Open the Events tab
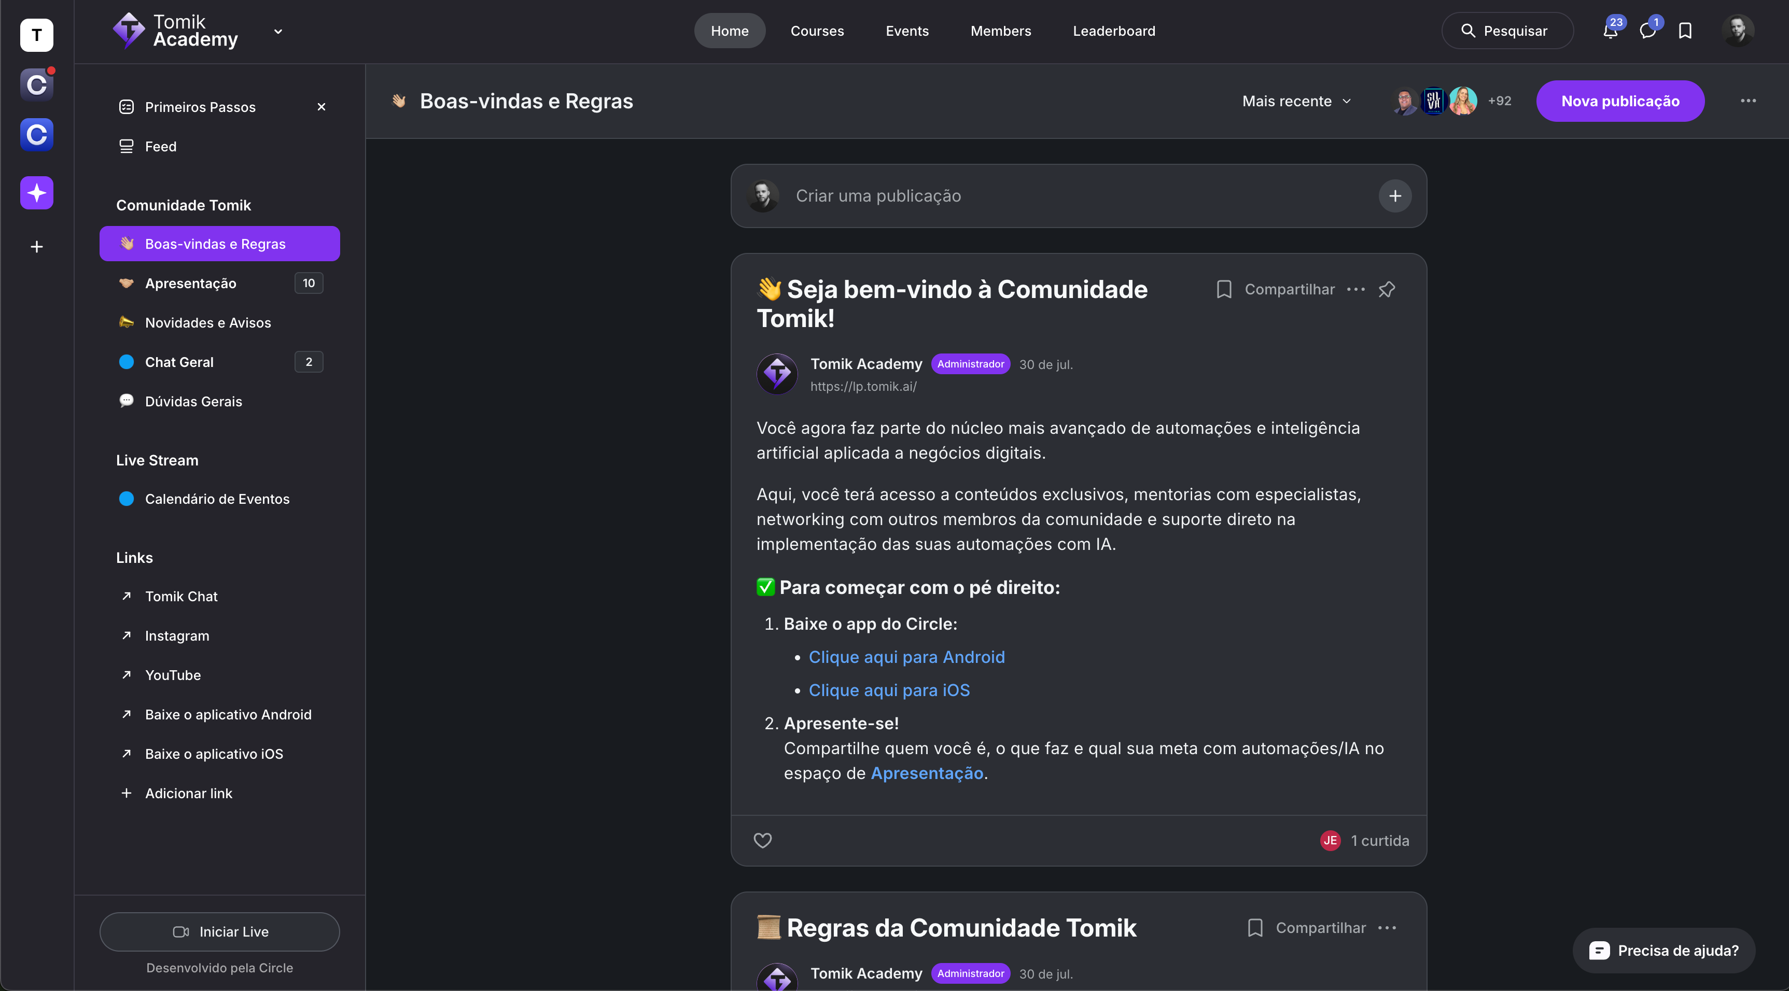The height and width of the screenshot is (991, 1789). (907, 31)
